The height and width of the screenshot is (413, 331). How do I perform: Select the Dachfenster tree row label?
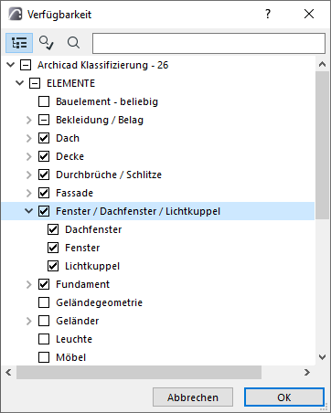pyautogui.click(x=93, y=229)
